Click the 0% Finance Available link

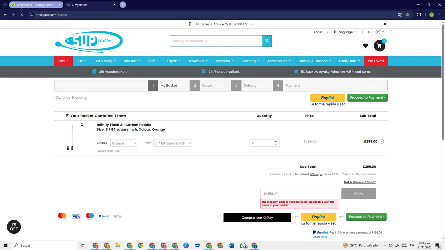[x=221, y=71]
